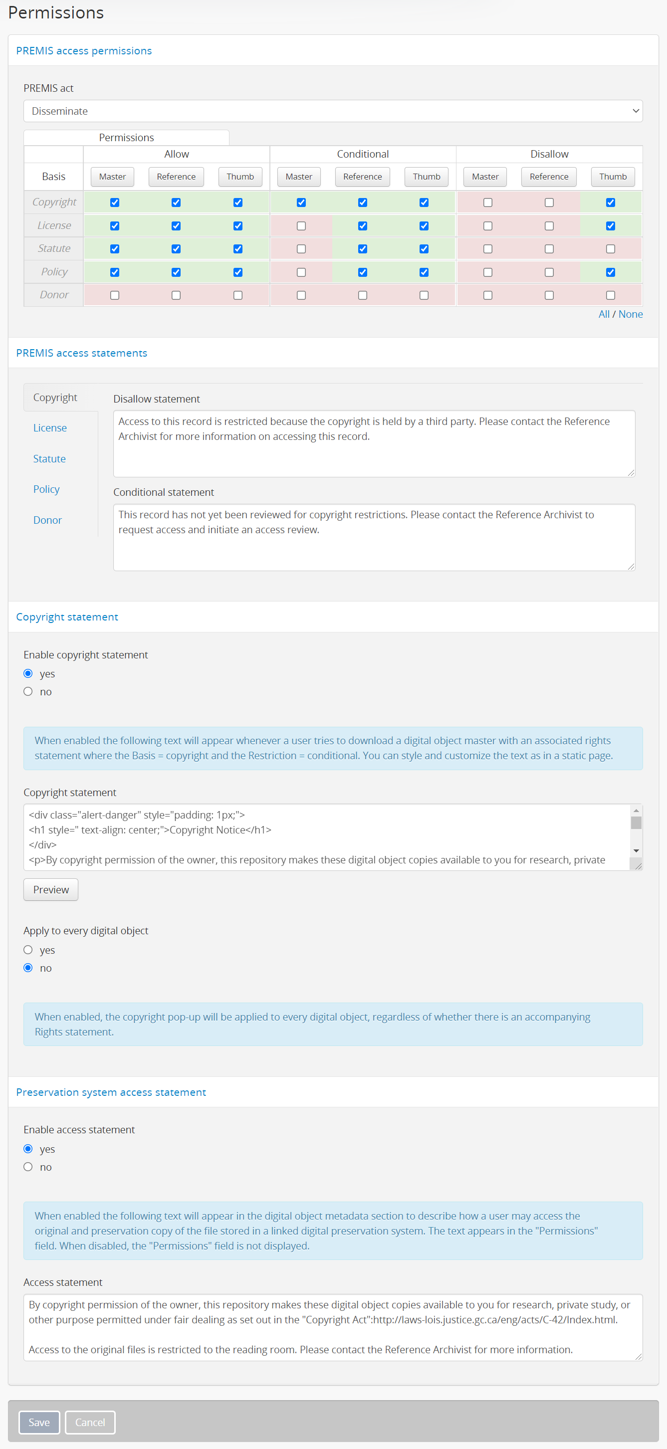Set Enable copyright statement to no
Screen dimensions: 667x1449
click(28, 692)
